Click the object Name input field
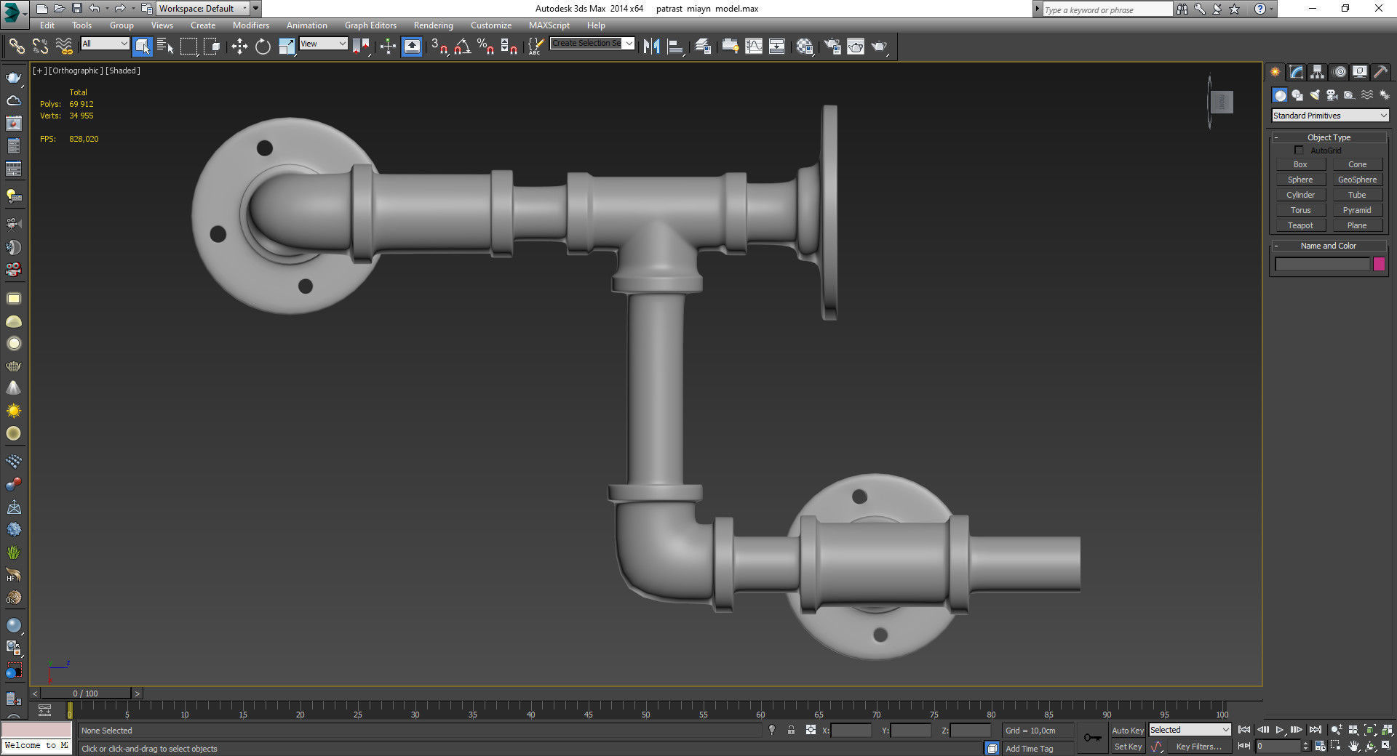The width and height of the screenshot is (1397, 756). click(x=1322, y=265)
